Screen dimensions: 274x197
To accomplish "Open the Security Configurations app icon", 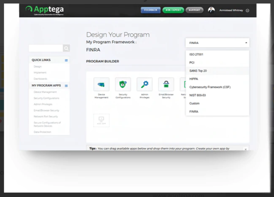I will coord(123,84).
